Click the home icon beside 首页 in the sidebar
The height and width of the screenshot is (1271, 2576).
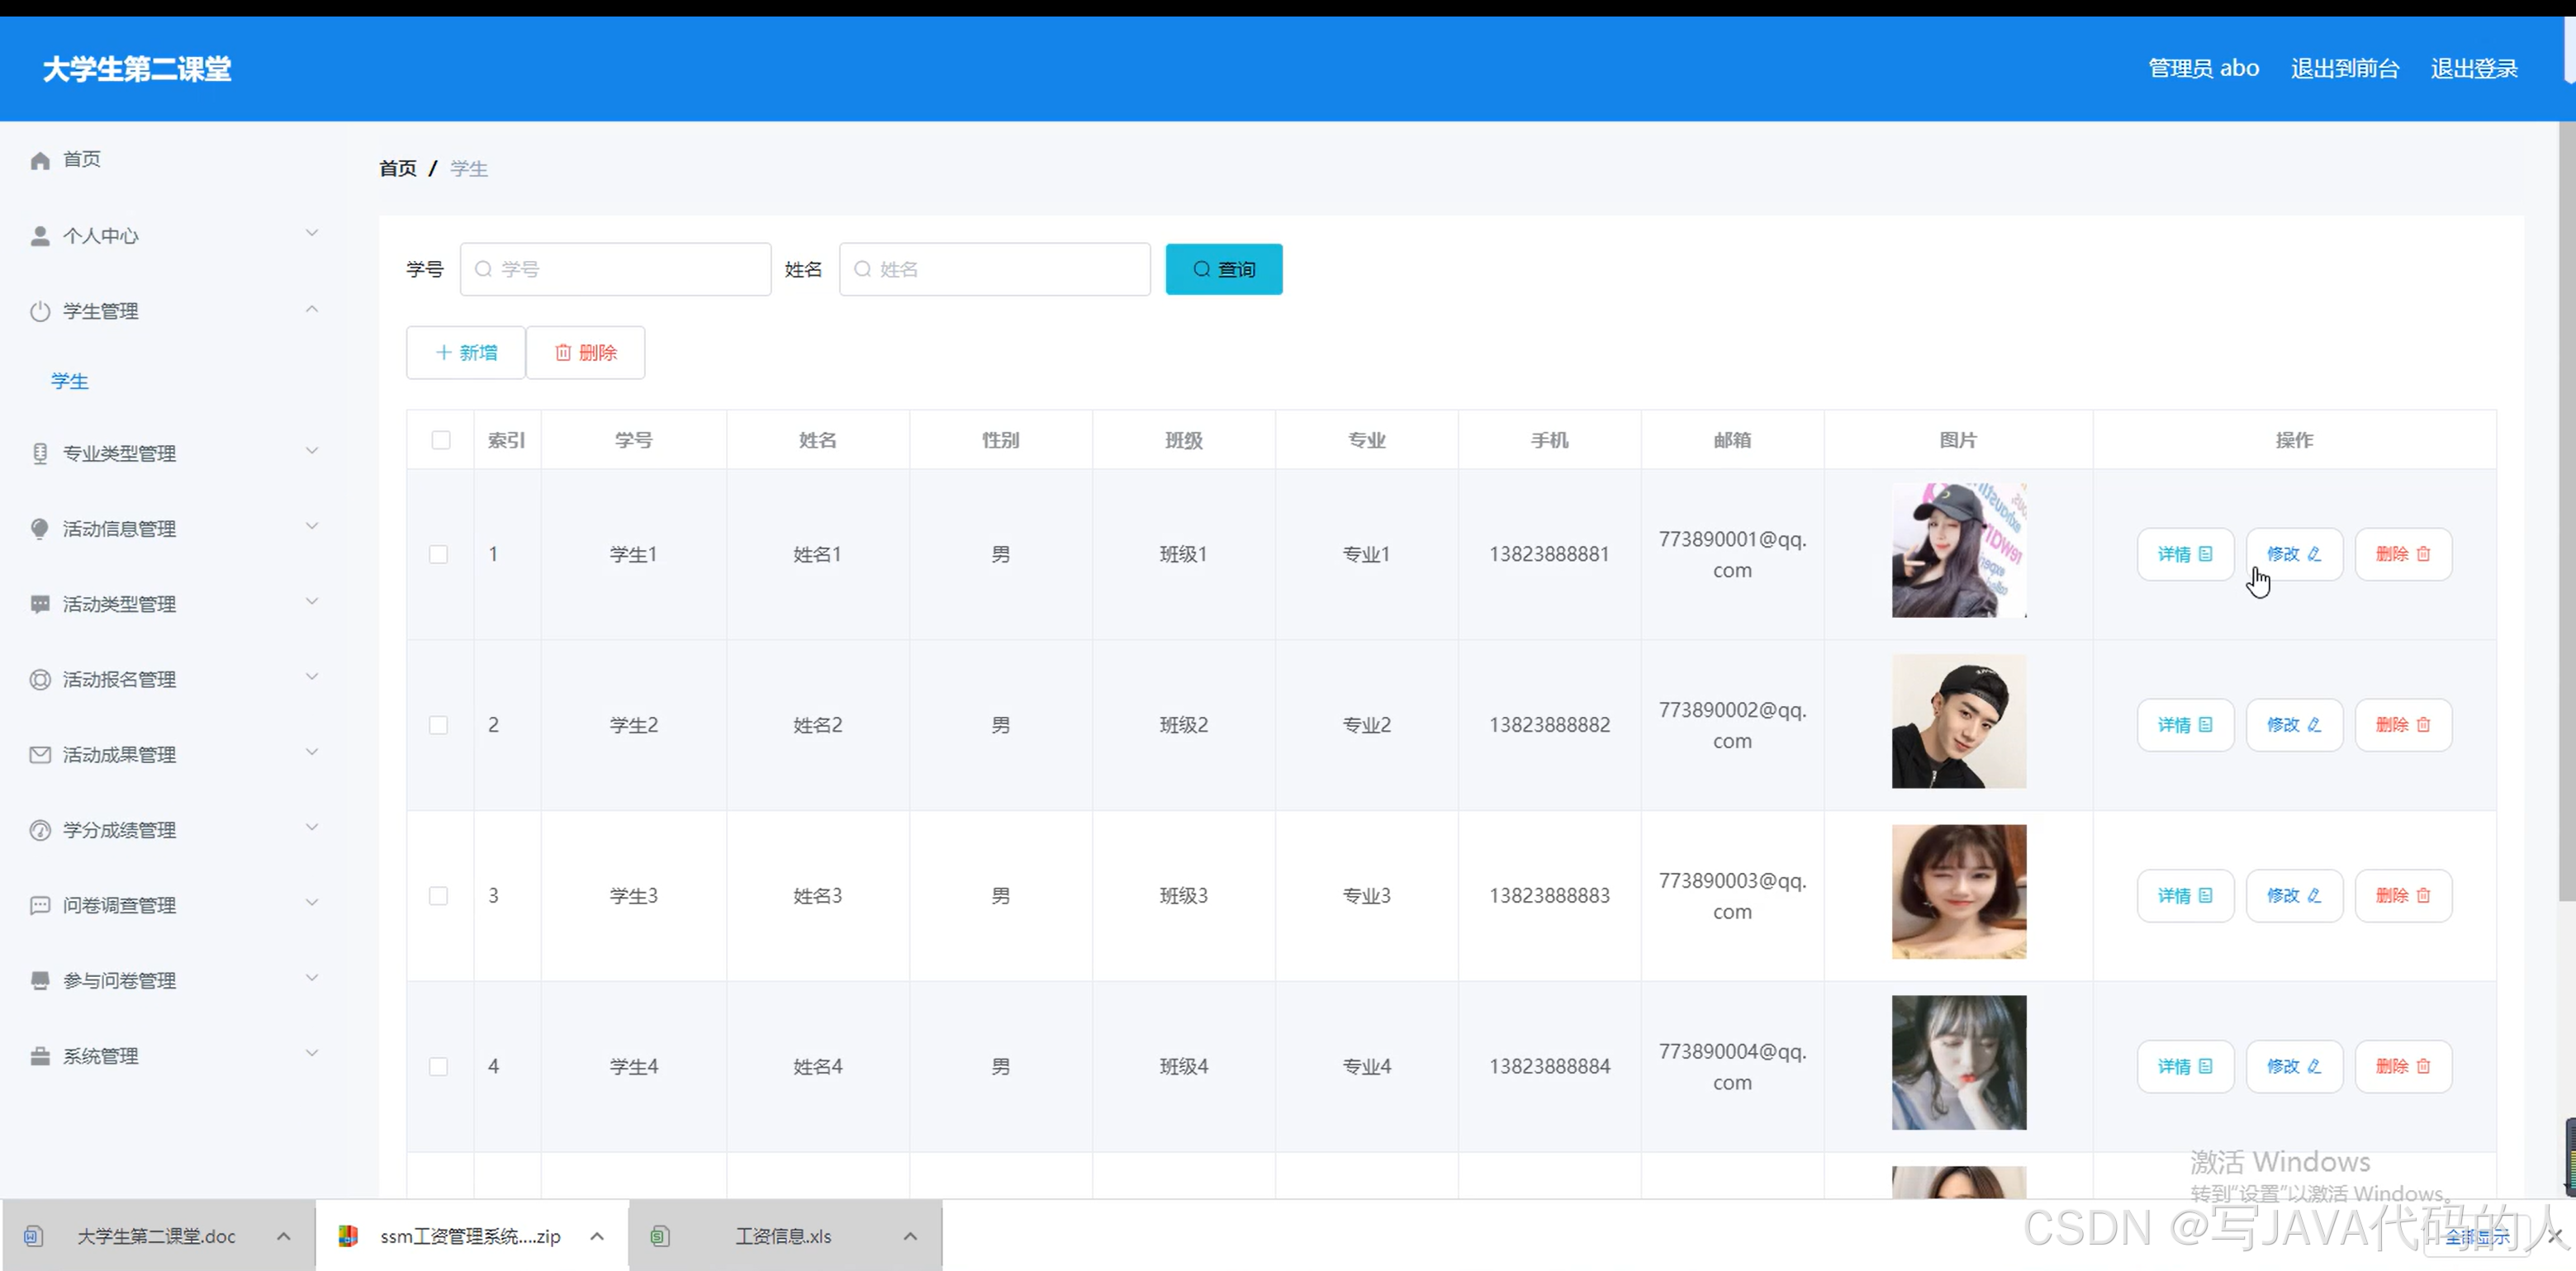click(40, 160)
